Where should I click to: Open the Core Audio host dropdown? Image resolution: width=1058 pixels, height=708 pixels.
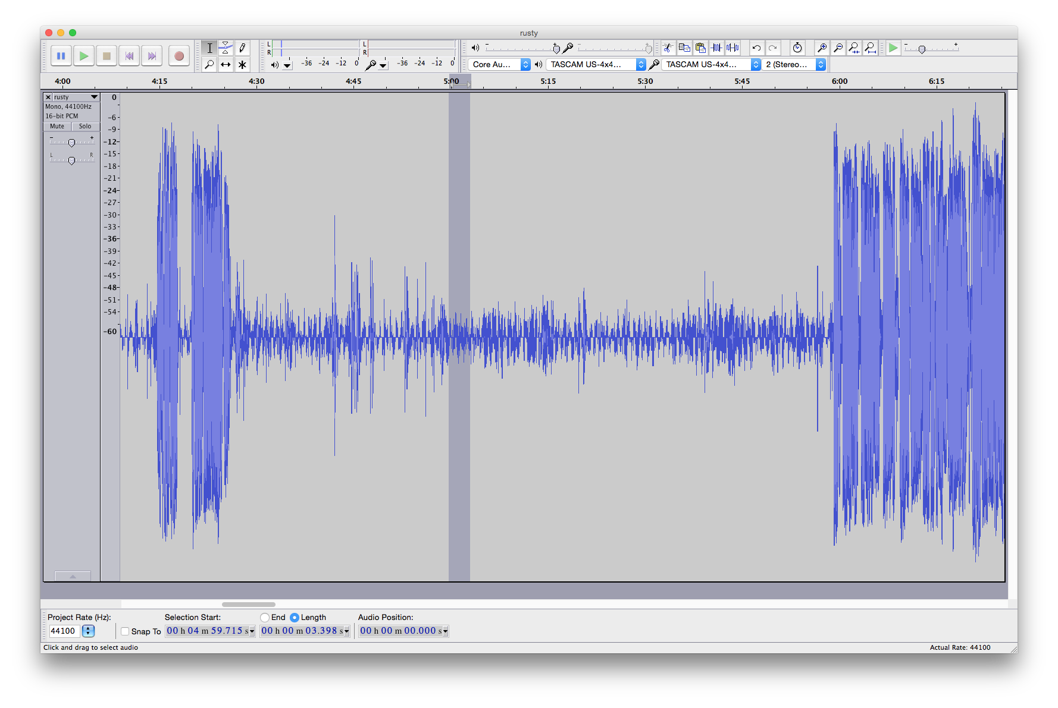pos(499,64)
